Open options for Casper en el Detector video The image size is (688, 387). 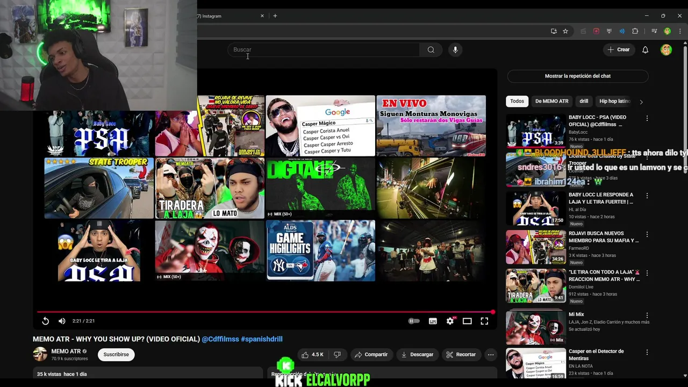647,352
